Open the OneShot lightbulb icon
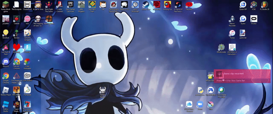Image resolution: width=273 pixels, height=114 pixels. [x=6, y=34]
